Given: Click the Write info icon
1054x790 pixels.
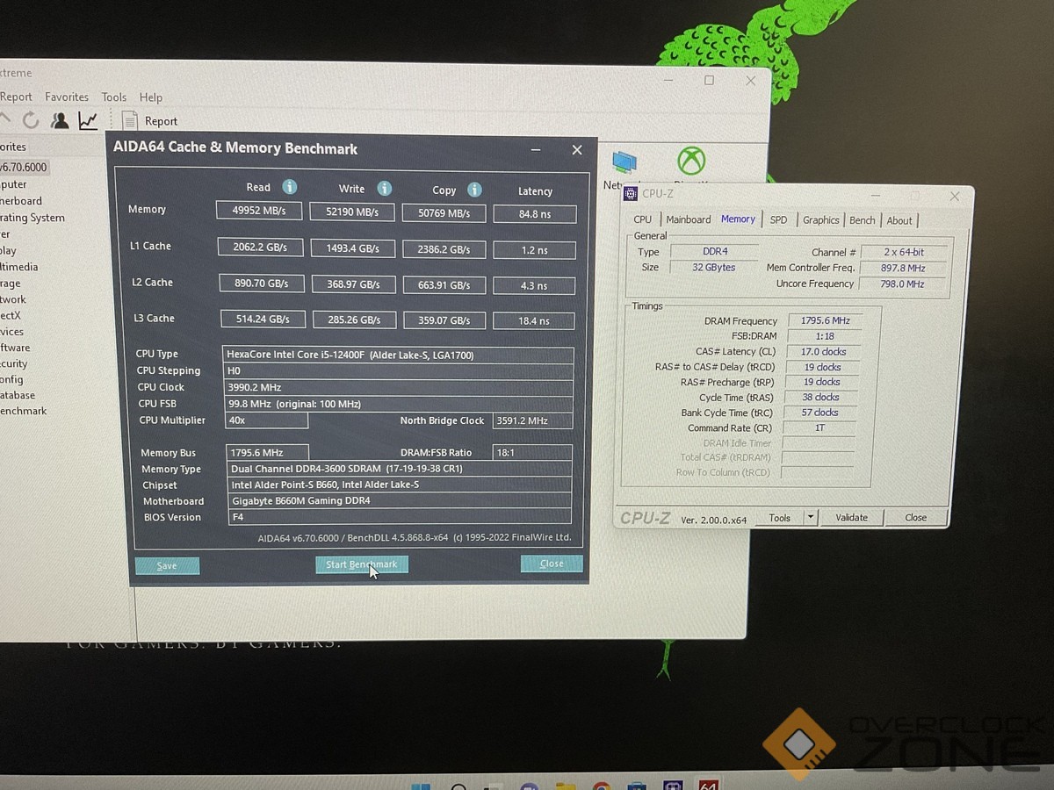Looking at the screenshot, I should 384,189.
